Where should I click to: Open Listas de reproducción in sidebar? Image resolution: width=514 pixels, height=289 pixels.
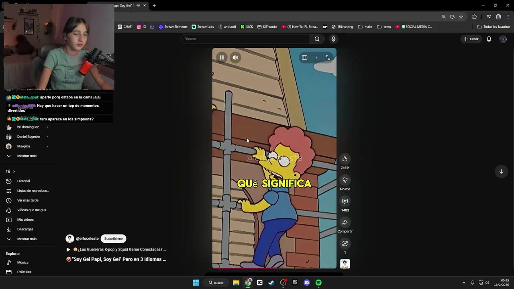(x=27, y=191)
